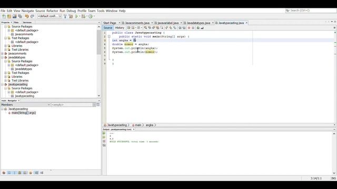Toggle Show Fields filter in Navigator
This screenshot has width=337, height=189.
[x=9, y=173]
